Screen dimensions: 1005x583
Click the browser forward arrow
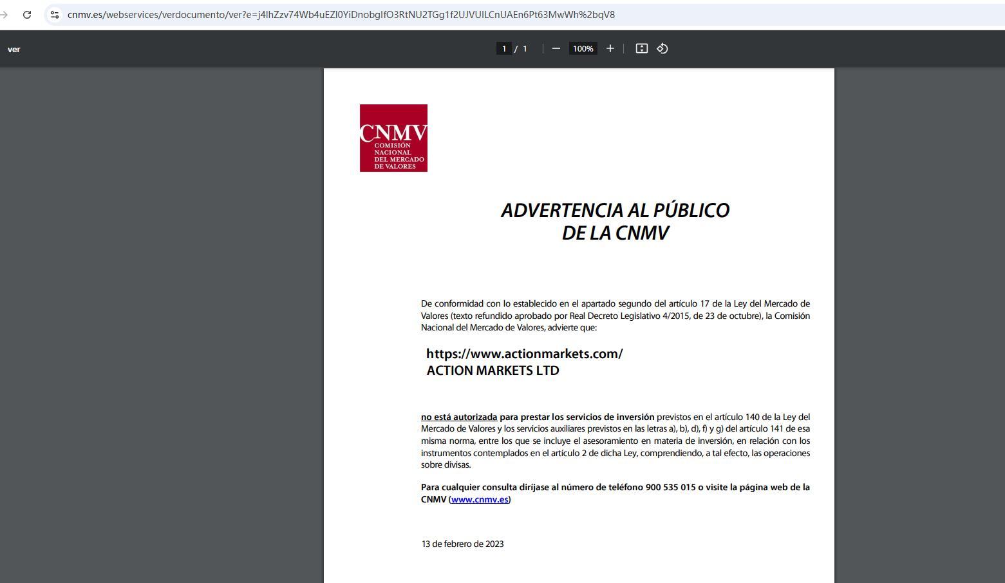5,14
